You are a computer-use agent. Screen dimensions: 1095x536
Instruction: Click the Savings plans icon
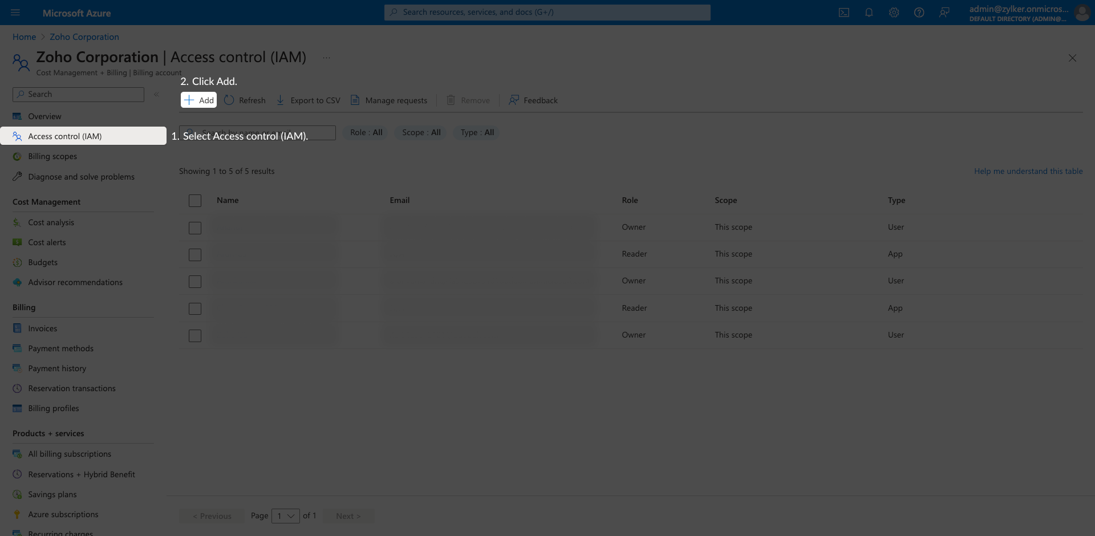pos(17,494)
